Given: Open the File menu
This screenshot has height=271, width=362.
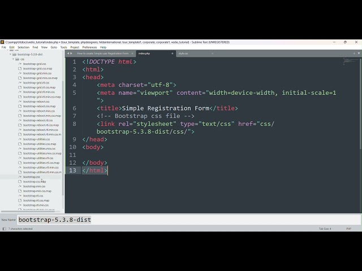Looking at the screenshot, I should tap(4, 47).
